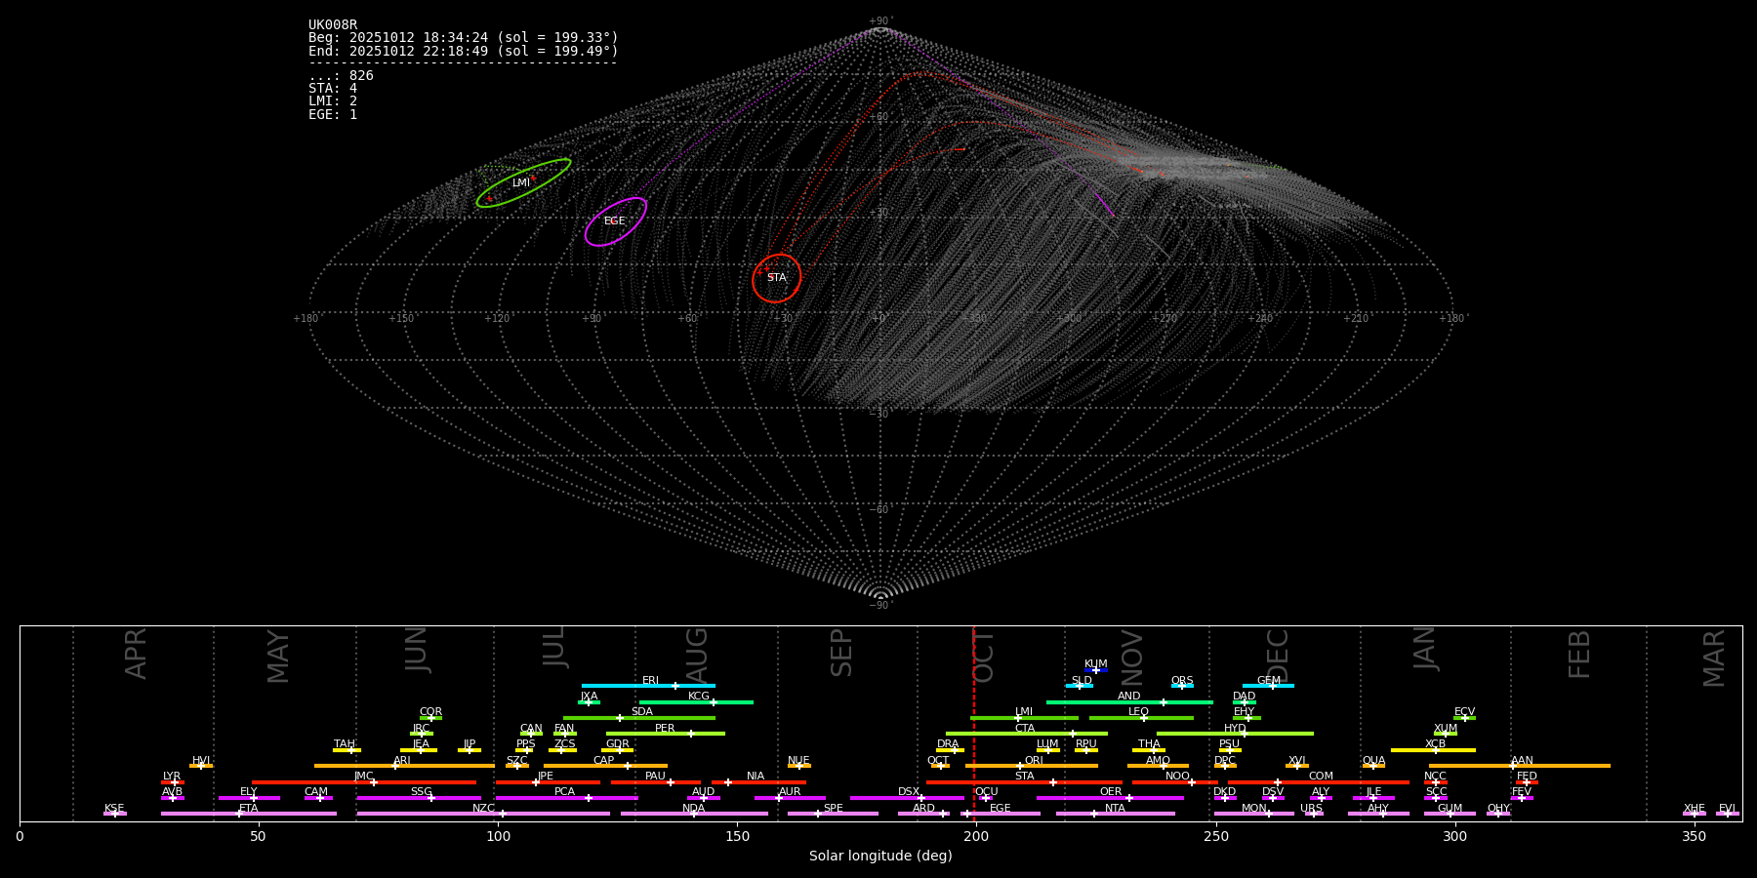Click the APR month label

click(x=136, y=654)
